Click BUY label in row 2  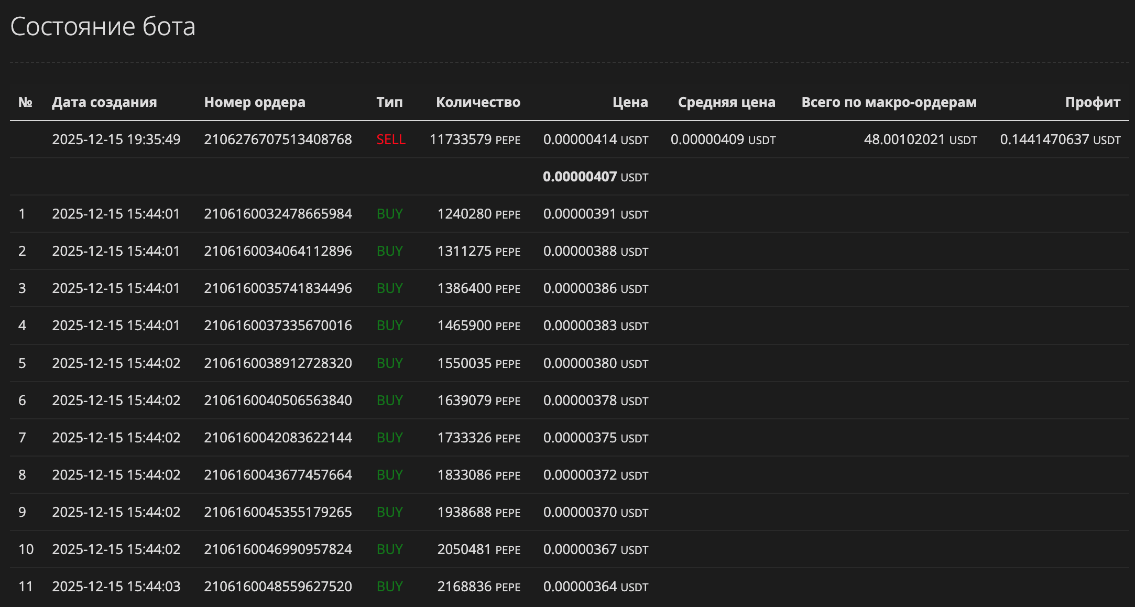389,251
